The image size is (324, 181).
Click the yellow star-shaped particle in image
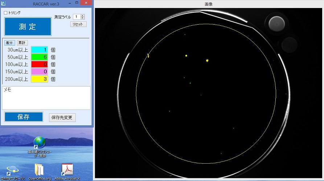[x=207, y=60]
